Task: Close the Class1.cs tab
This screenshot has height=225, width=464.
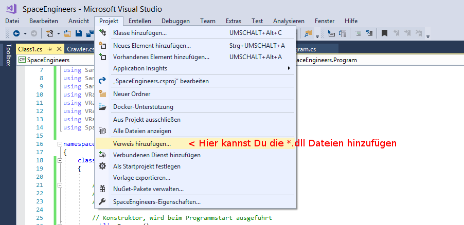Action: (x=59, y=49)
